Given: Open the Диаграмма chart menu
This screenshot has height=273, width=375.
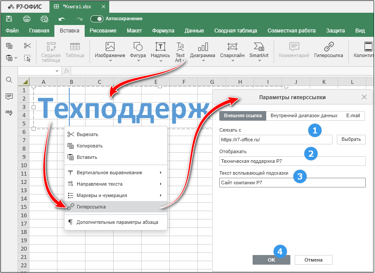Looking at the screenshot, I should pos(203,52).
